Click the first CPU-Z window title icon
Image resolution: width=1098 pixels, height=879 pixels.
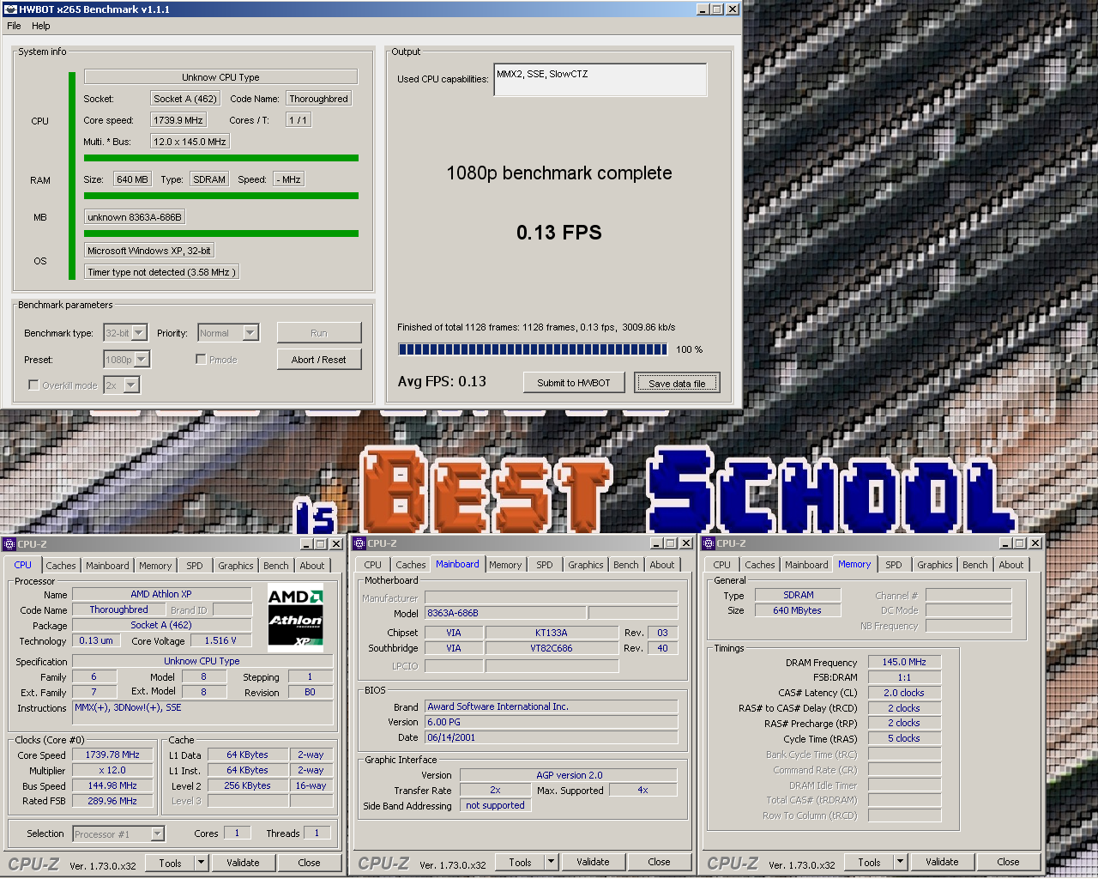pos(9,544)
